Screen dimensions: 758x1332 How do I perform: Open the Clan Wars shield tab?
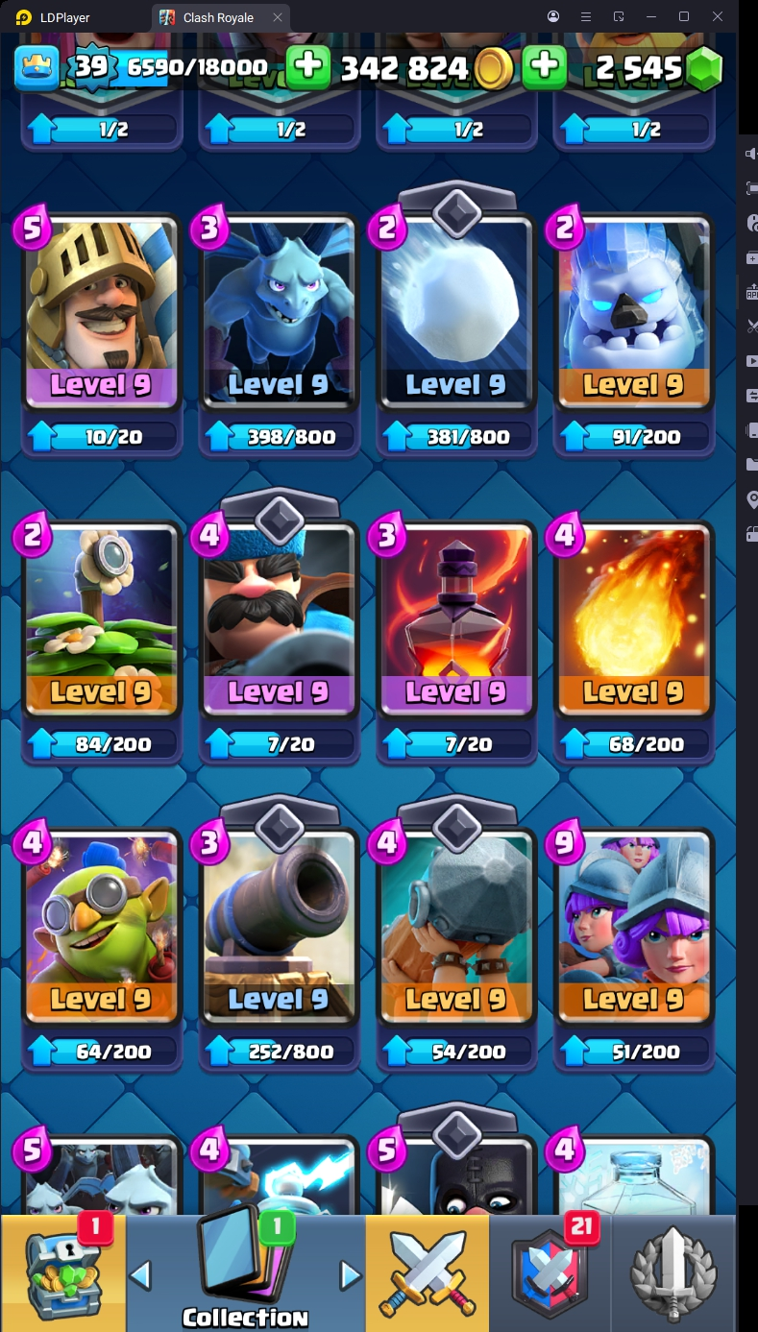click(550, 1272)
